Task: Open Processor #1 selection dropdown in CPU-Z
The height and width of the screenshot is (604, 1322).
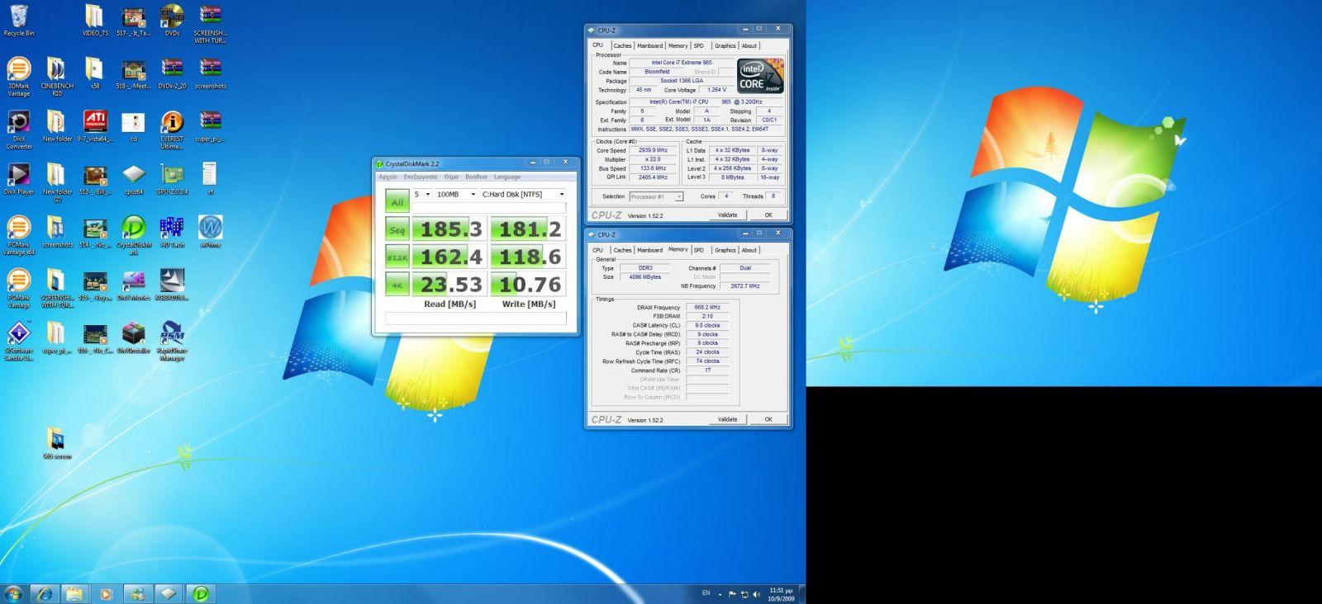Action: 656,196
